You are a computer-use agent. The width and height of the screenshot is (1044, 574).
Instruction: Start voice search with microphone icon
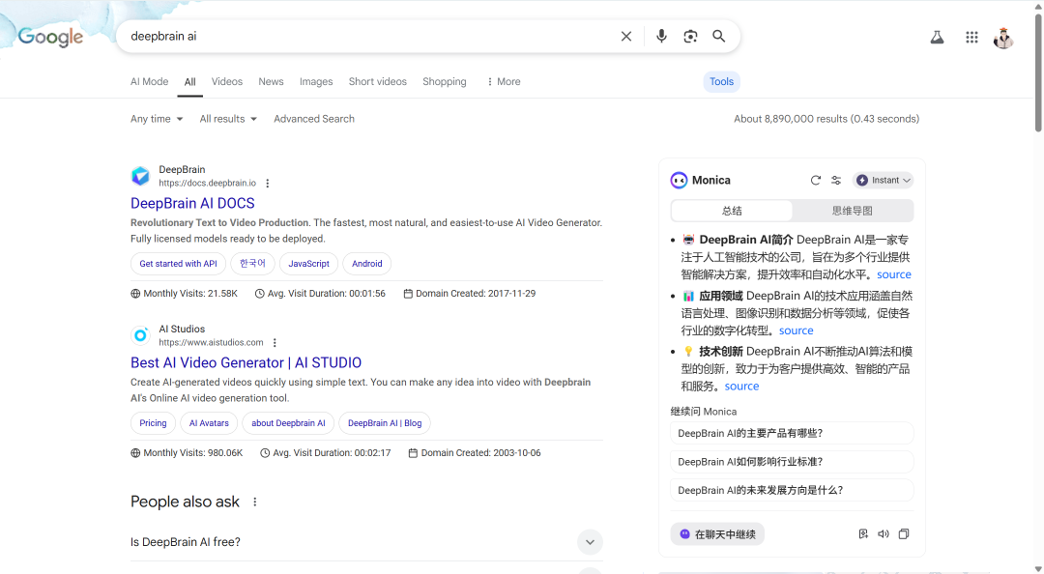(x=661, y=36)
